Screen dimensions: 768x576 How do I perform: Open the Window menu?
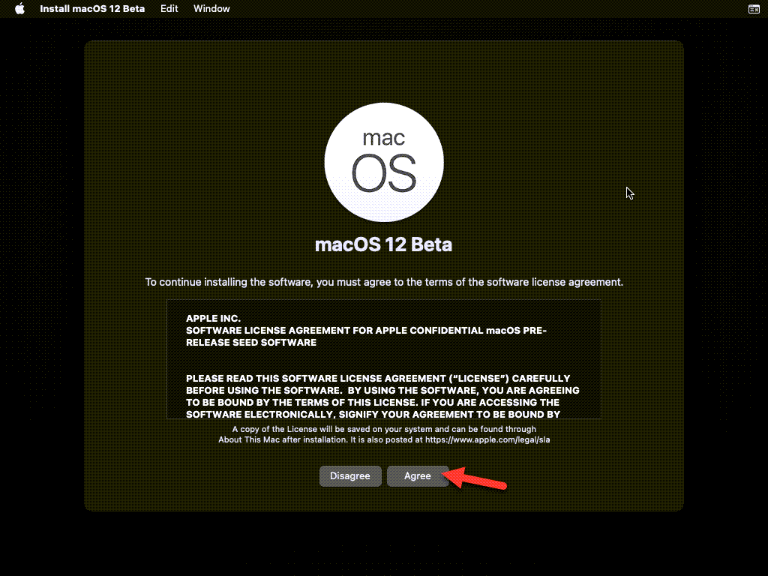point(211,8)
